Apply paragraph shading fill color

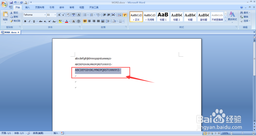(114, 21)
